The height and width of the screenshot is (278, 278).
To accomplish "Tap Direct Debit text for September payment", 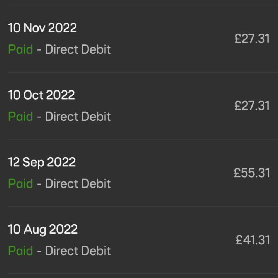I will [78, 183].
